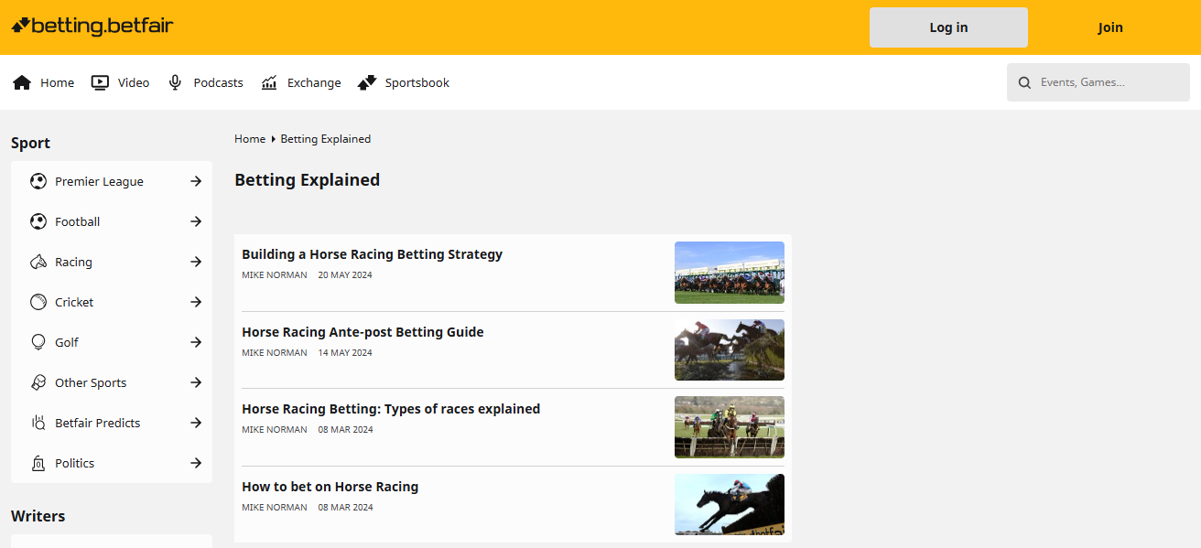Click the Exchange chart icon
The height and width of the screenshot is (548, 1201).
pyautogui.click(x=269, y=82)
